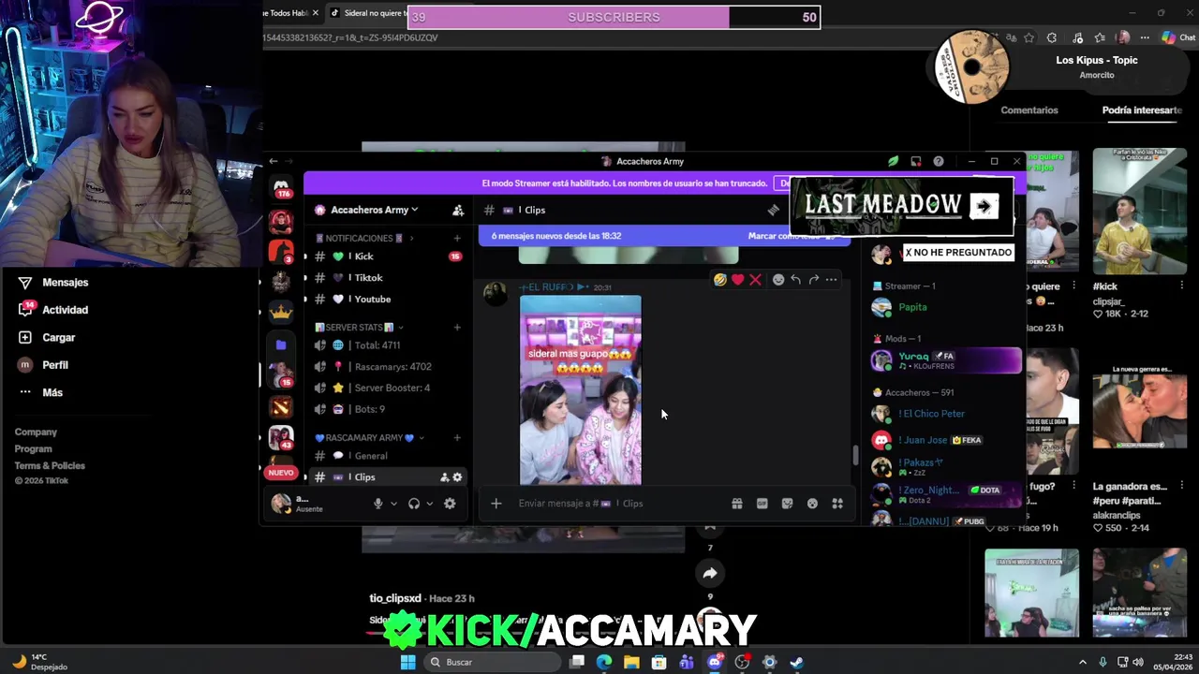This screenshot has height=674, width=1199.
Task: Switch to TikTok Comentarios tab
Action: 1029,110
